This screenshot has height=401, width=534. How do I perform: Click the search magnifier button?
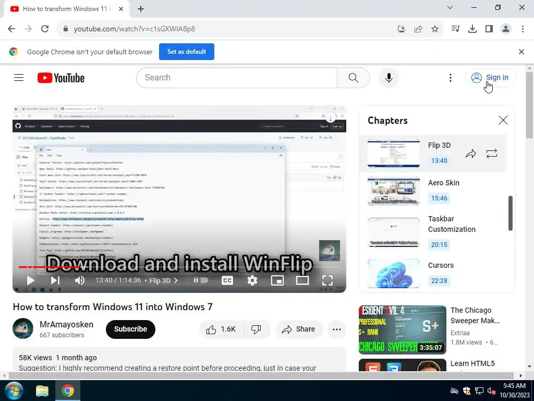354,78
